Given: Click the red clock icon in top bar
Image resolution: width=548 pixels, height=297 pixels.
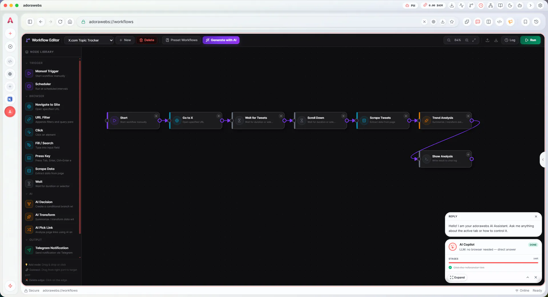Looking at the screenshot, I should coord(481,5).
